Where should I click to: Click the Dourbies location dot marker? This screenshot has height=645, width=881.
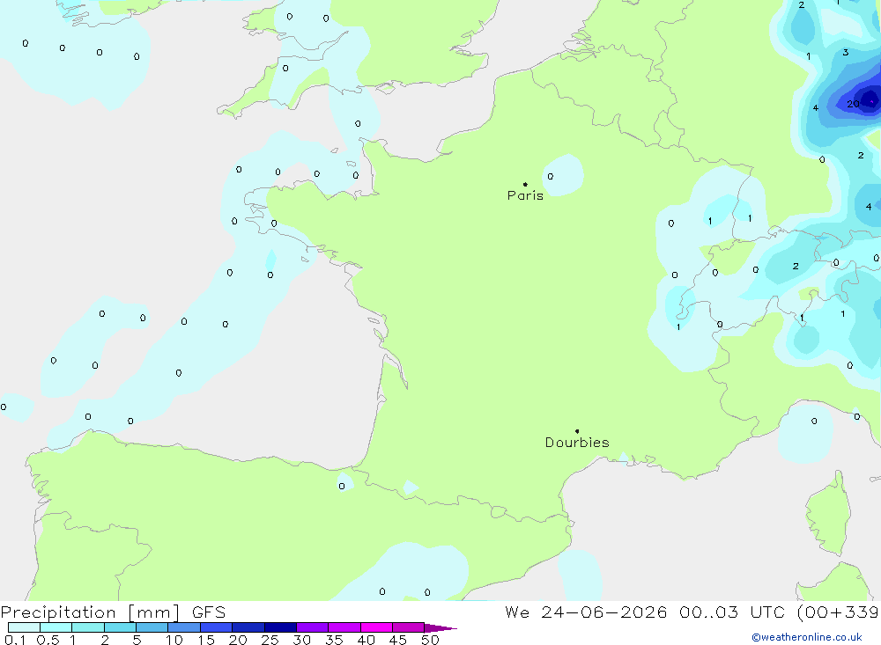click(577, 431)
